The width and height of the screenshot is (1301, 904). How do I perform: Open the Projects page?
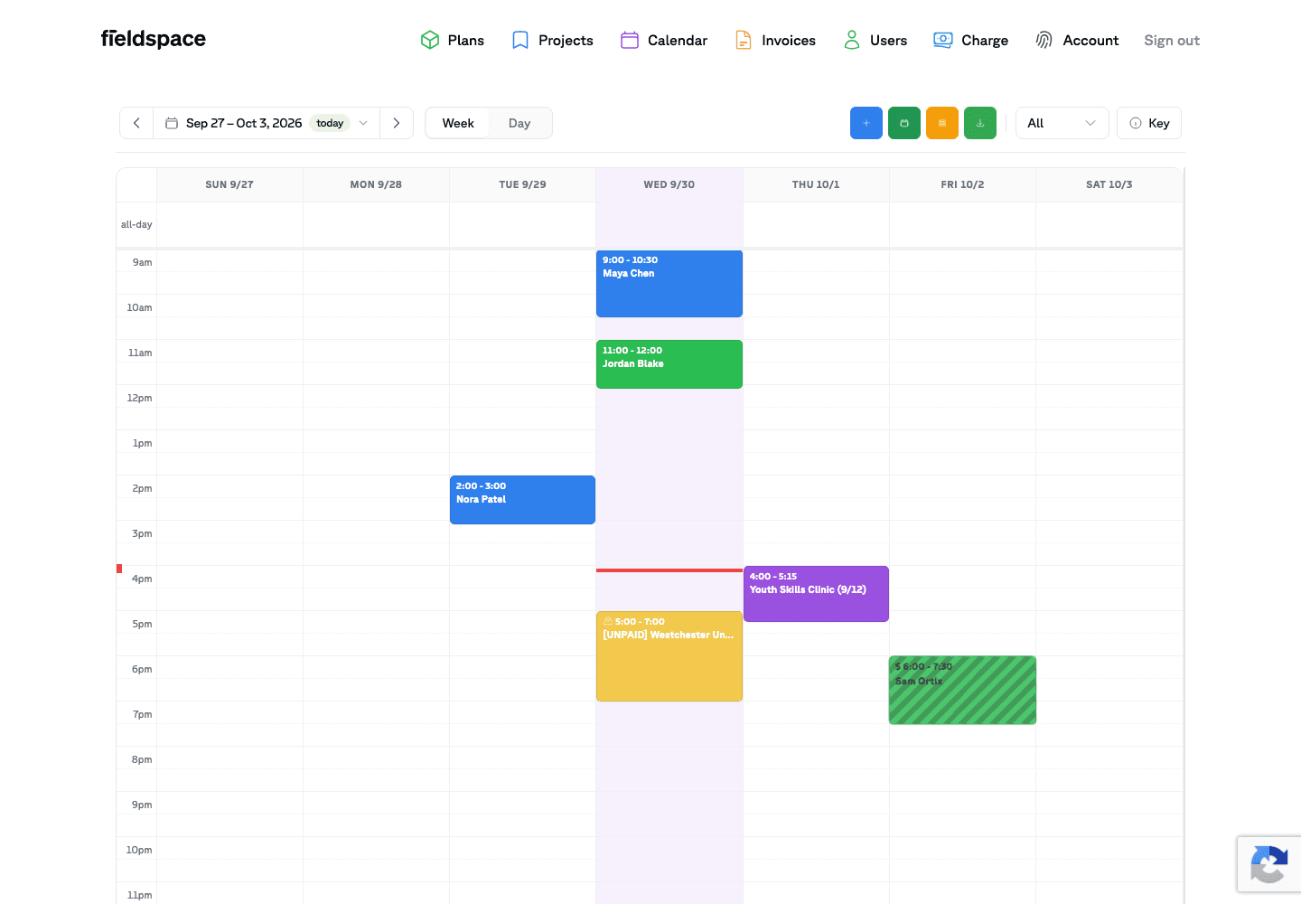point(552,40)
